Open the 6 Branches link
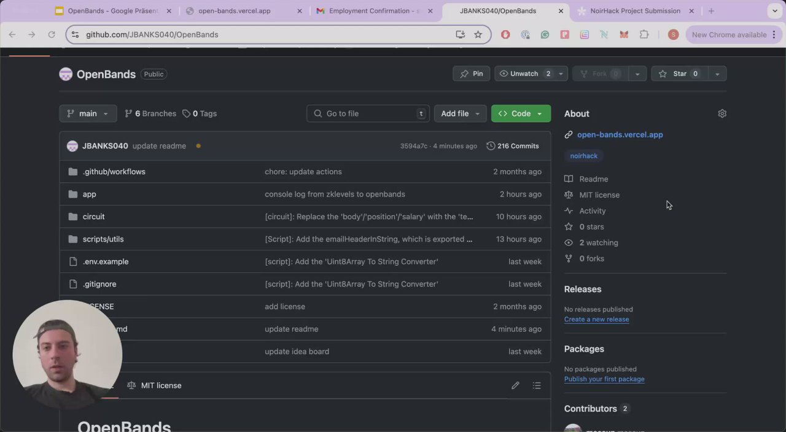The height and width of the screenshot is (432, 786). [x=150, y=114]
